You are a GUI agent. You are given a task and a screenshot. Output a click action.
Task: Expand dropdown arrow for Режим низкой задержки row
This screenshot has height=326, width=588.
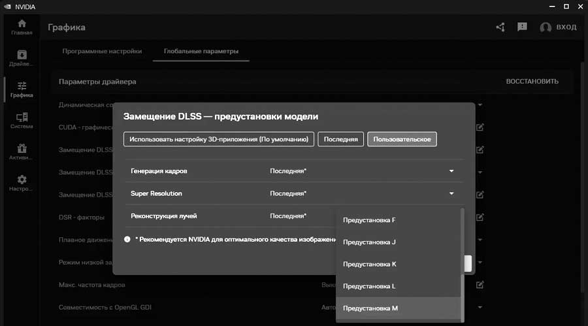[480, 262]
